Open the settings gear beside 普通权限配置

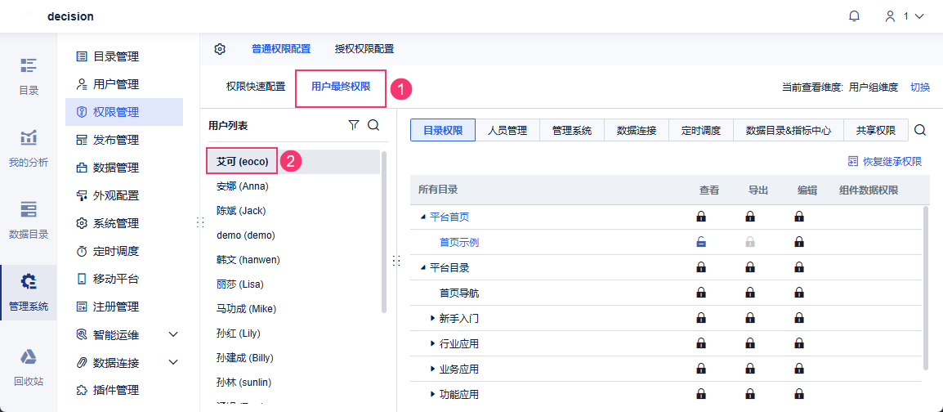[x=220, y=49]
